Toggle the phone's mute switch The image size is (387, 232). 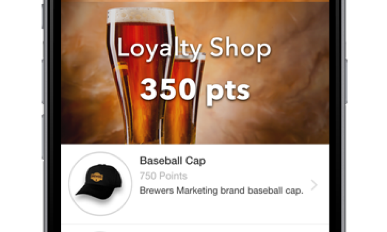point(43,16)
